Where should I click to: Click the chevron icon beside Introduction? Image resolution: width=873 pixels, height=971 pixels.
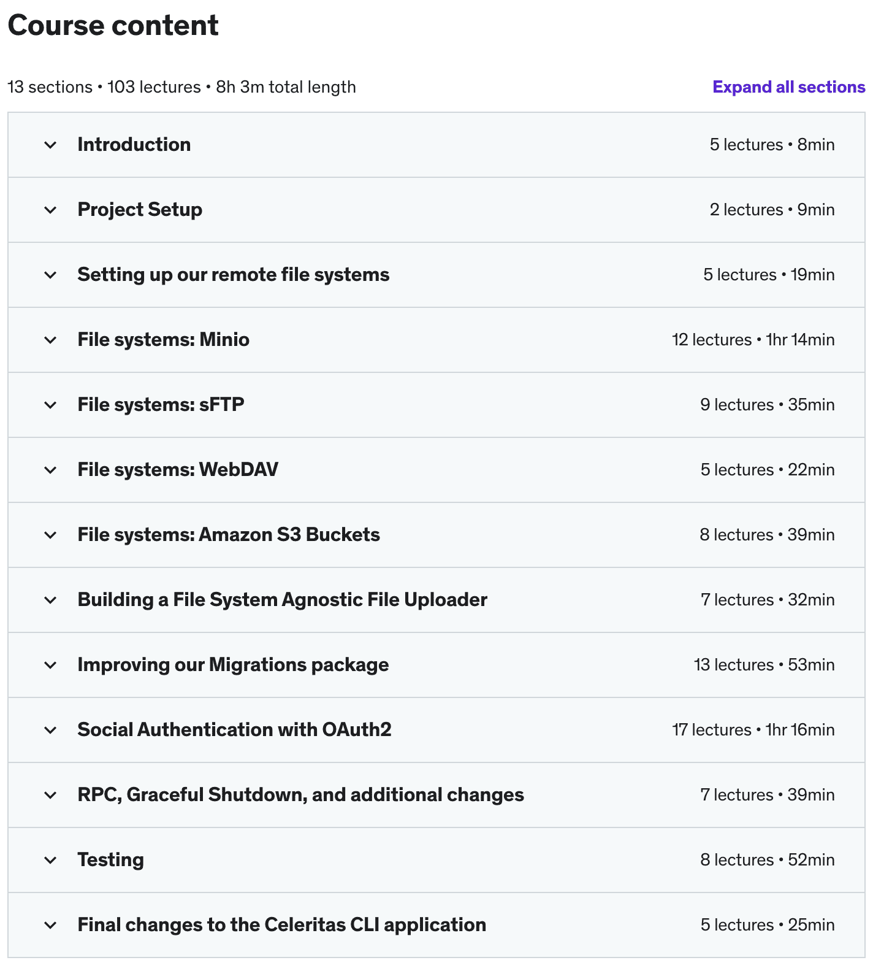pos(51,145)
